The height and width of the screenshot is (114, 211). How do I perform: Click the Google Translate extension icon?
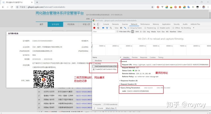tap(189, 7)
